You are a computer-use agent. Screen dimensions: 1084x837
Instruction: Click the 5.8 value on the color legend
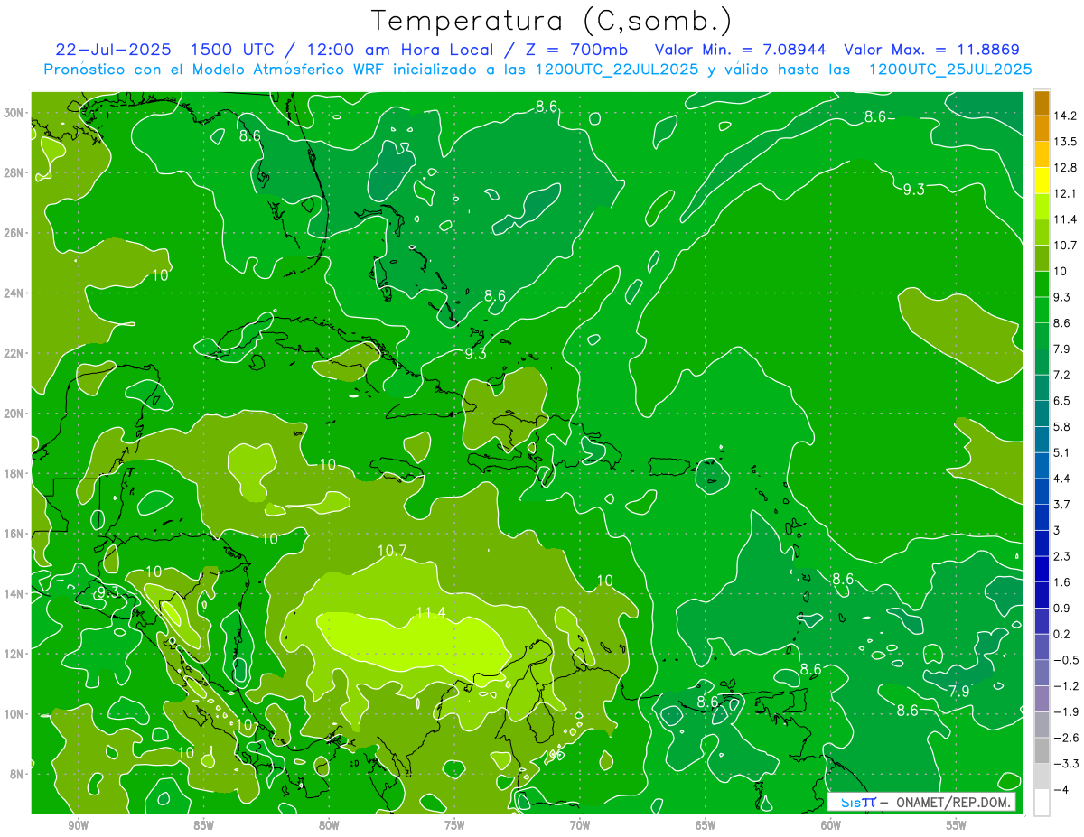[x=1061, y=426]
